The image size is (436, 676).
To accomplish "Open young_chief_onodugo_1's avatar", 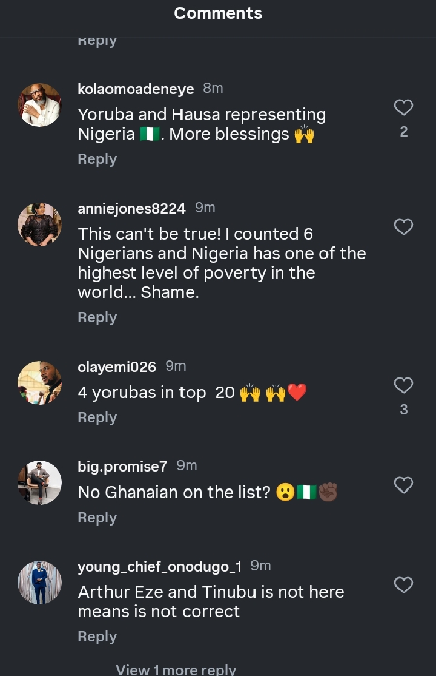I will tap(40, 583).
